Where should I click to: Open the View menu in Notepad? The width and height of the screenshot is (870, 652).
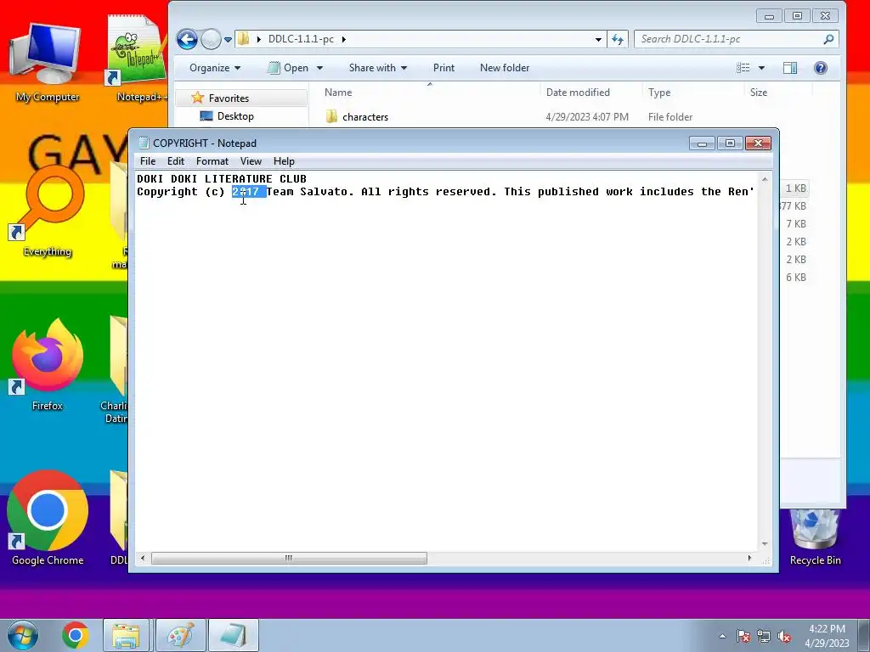click(x=251, y=161)
